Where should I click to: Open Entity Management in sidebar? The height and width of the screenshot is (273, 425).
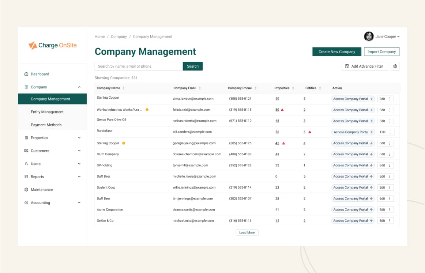click(x=47, y=112)
